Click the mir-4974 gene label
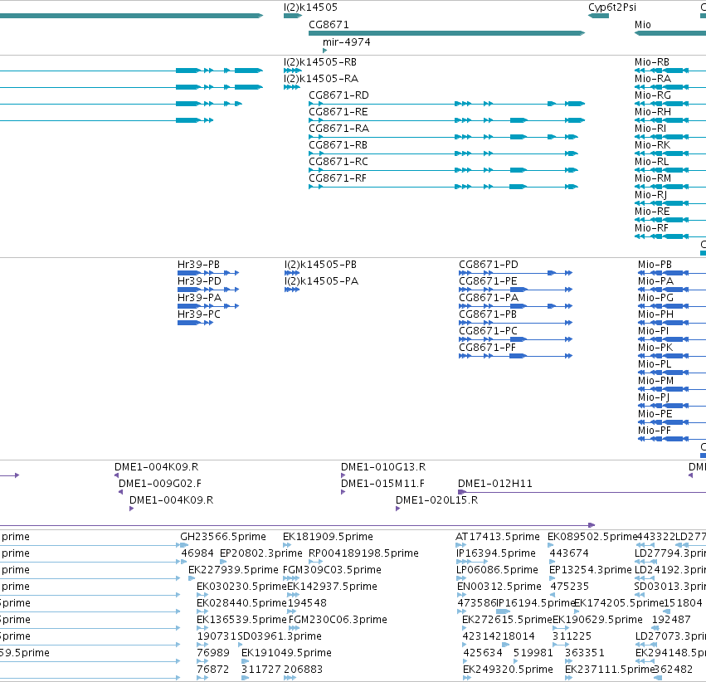706x682 pixels. 347,42
